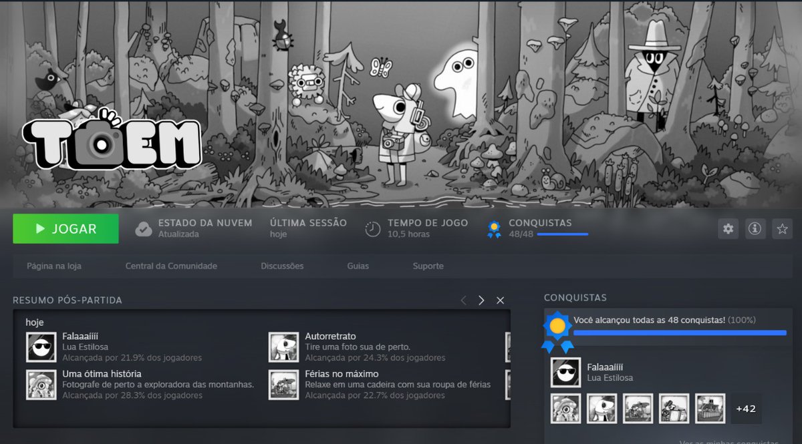Click the Autorretrato title text
This screenshot has height=444, width=802.
click(331, 336)
